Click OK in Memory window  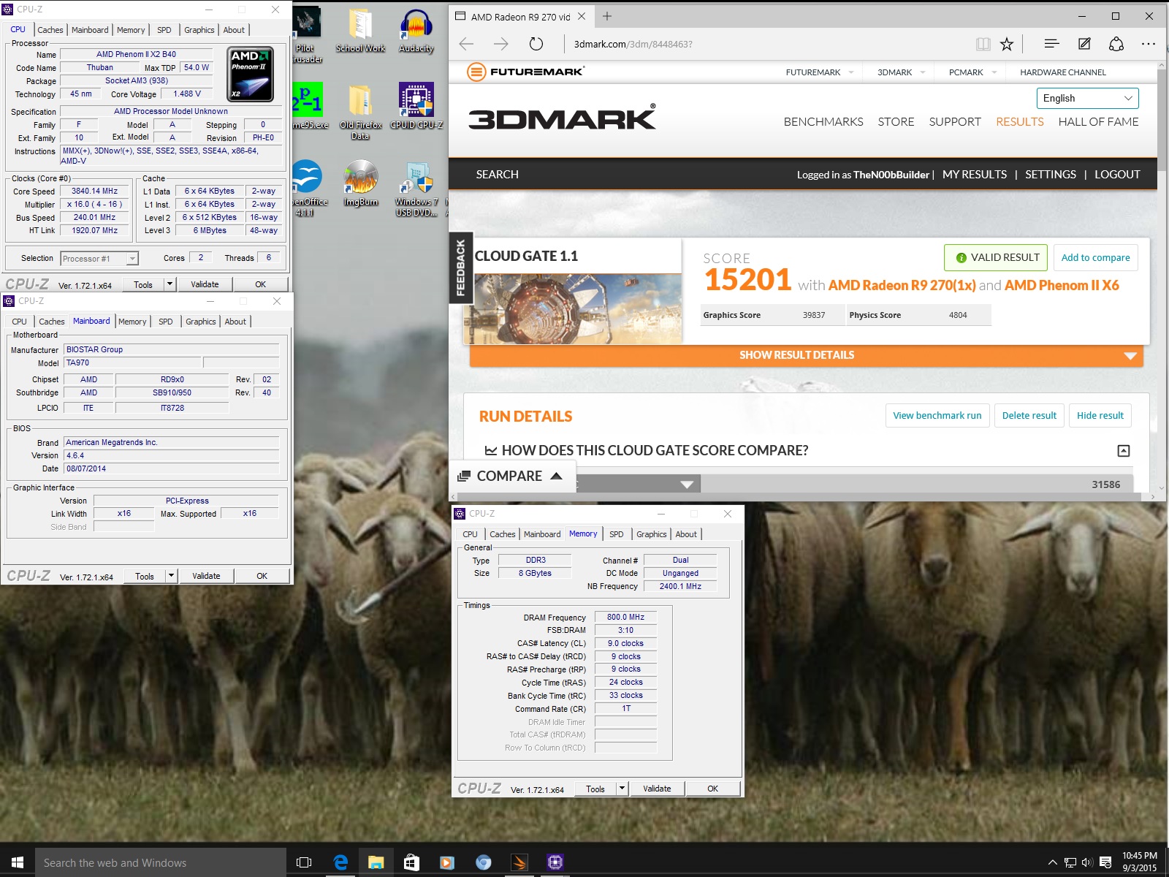click(712, 789)
